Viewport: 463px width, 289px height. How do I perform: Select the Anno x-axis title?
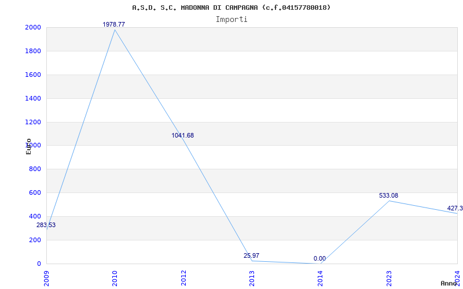(x=449, y=283)
